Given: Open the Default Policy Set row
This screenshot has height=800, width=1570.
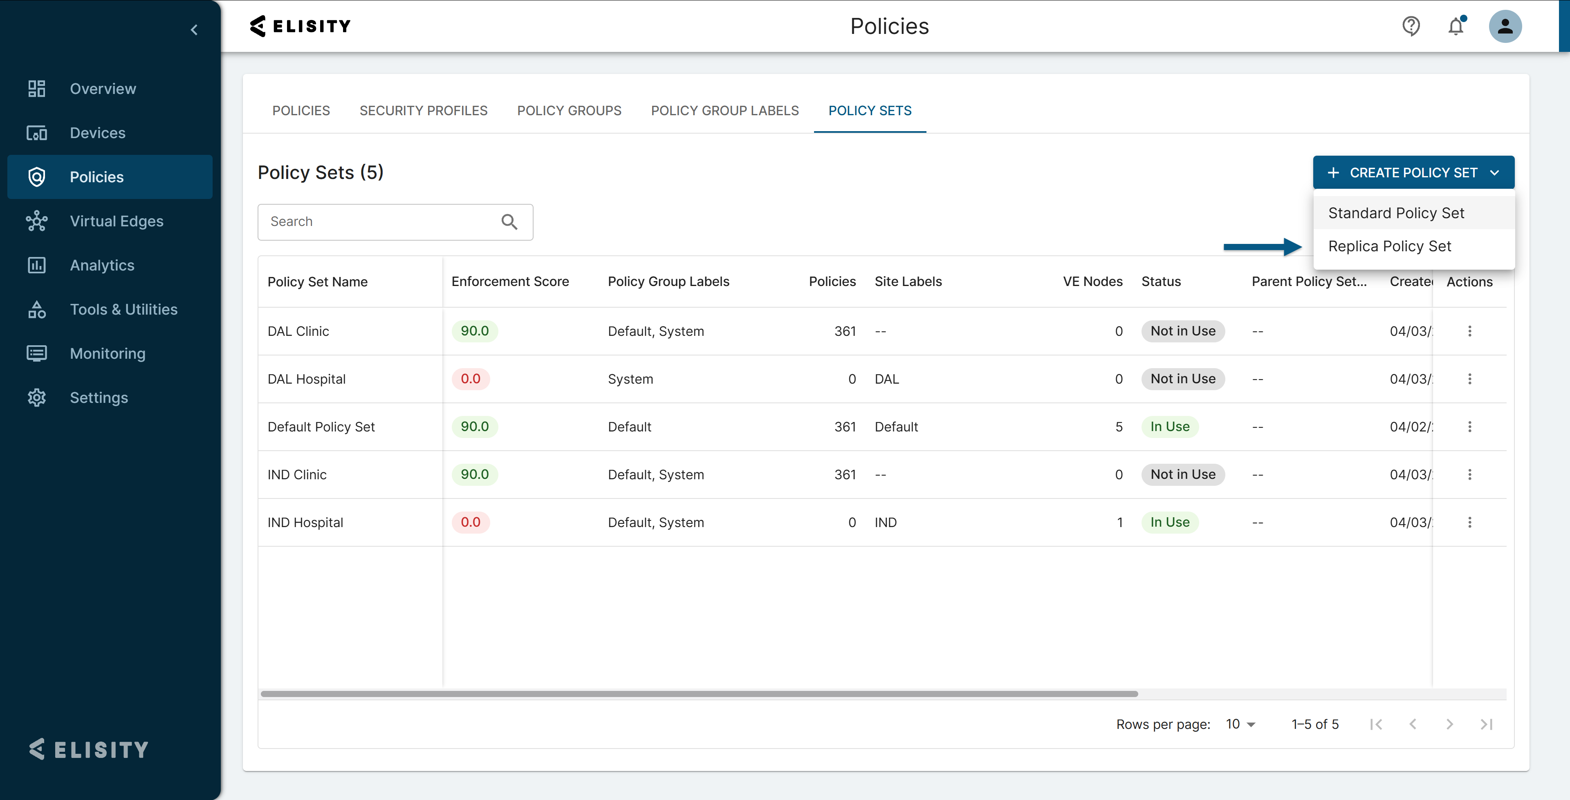Looking at the screenshot, I should 321,427.
